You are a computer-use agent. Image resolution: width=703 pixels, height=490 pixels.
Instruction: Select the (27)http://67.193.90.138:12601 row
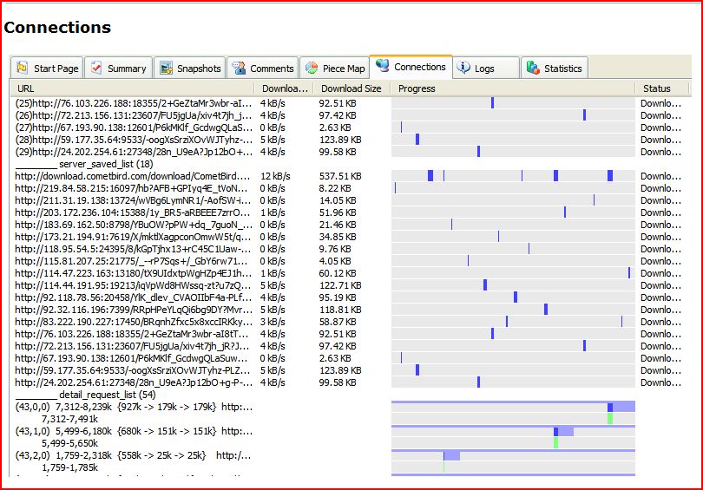pos(350,127)
